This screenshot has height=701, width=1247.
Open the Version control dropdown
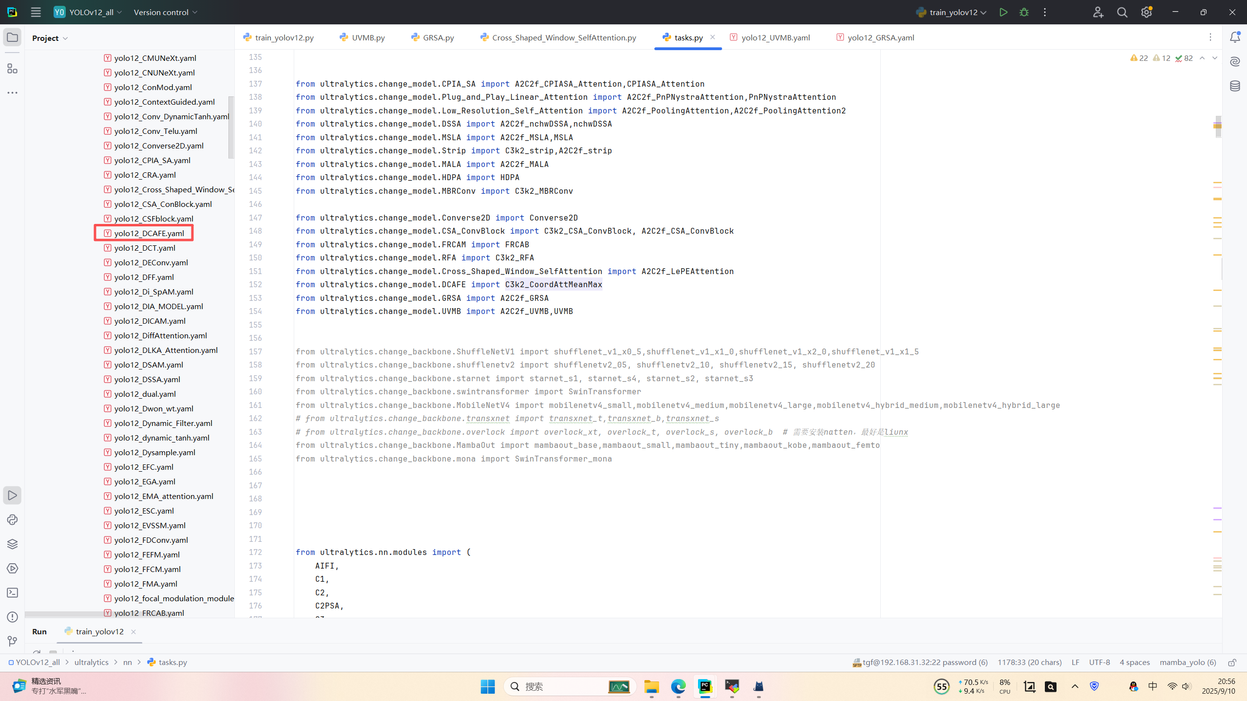tap(166, 12)
